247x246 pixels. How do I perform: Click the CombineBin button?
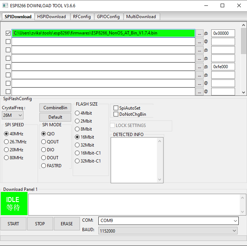pyautogui.click(x=55, y=108)
